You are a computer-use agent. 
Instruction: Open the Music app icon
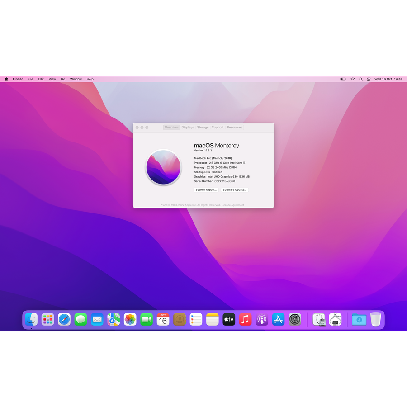tap(245, 320)
